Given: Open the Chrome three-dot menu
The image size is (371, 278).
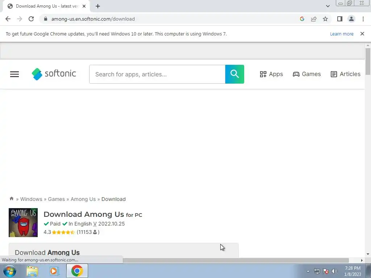Looking at the screenshot, I should [x=363, y=19].
